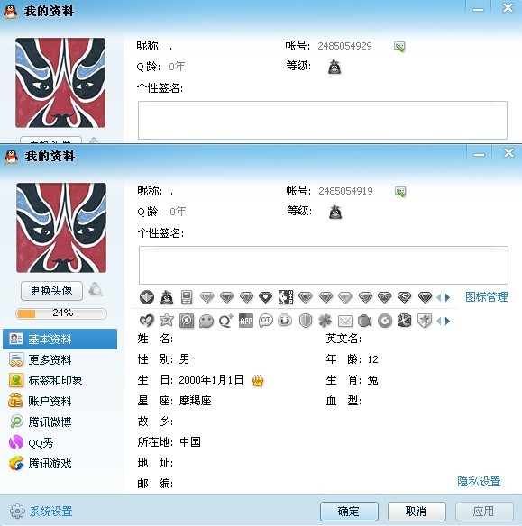Click the opera mask avatar in front window
Screen dimensions: 522x526
[61, 228]
